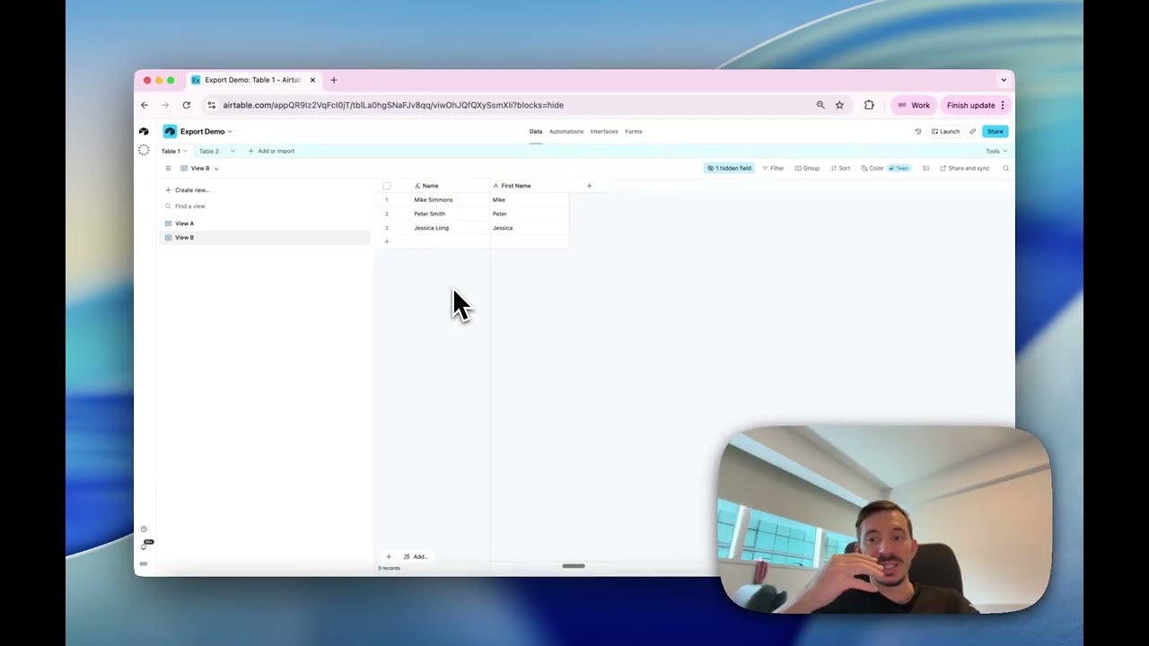
Task: Add a new field with plus icon
Action: pyautogui.click(x=589, y=186)
